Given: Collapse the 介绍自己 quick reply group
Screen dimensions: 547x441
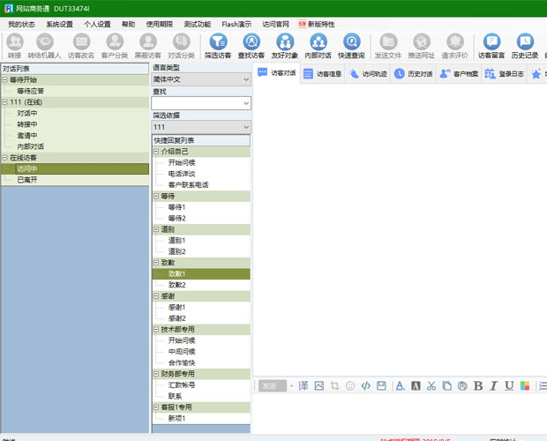Looking at the screenshot, I should 156,152.
